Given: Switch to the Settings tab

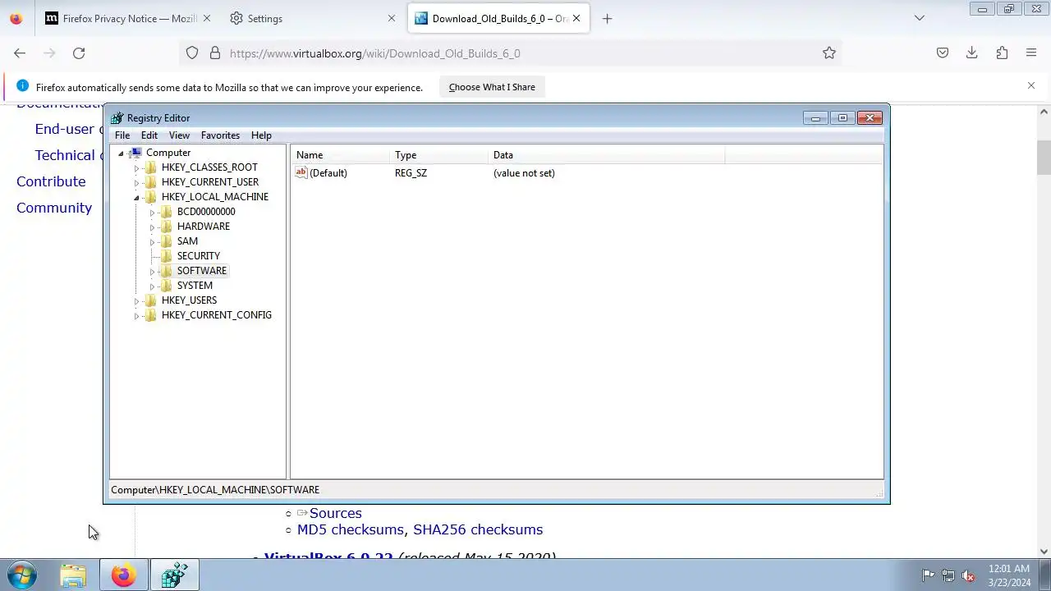Looking at the screenshot, I should pos(310,18).
